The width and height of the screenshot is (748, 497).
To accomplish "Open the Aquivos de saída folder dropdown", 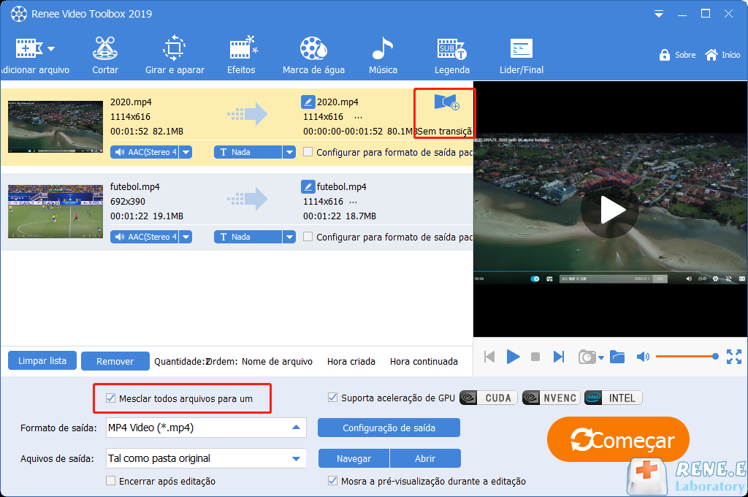I will tap(296, 459).
